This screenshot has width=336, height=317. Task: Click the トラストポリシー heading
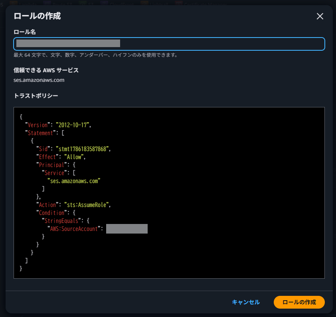click(36, 95)
